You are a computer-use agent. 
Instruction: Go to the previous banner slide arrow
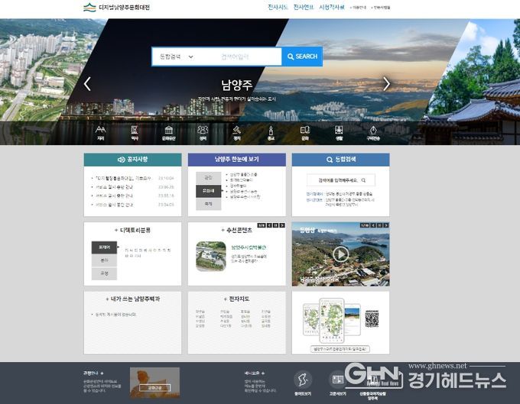(x=87, y=84)
